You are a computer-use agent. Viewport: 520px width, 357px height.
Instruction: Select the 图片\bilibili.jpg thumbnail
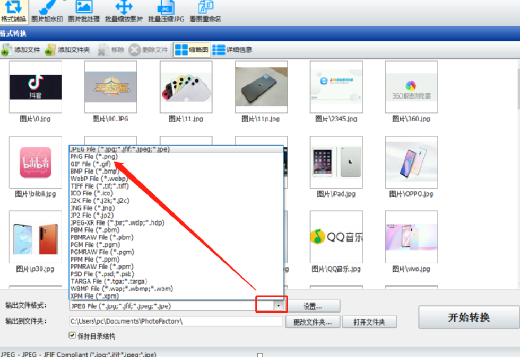36,162
